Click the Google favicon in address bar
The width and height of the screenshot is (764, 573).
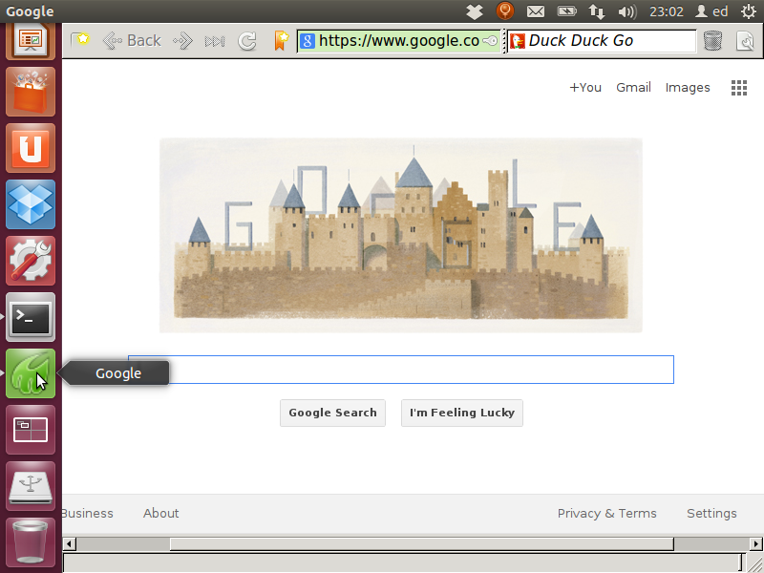point(307,41)
